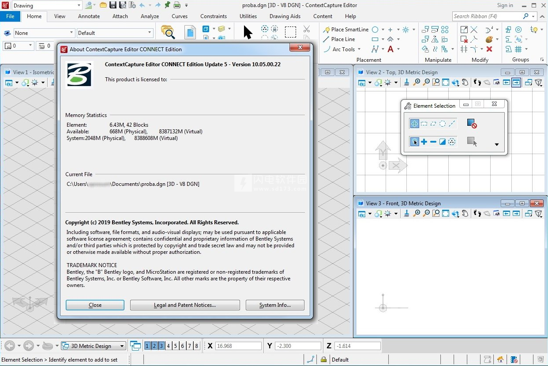
Task: Switch to the Drawing Aids tab
Action: pos(285,16)
